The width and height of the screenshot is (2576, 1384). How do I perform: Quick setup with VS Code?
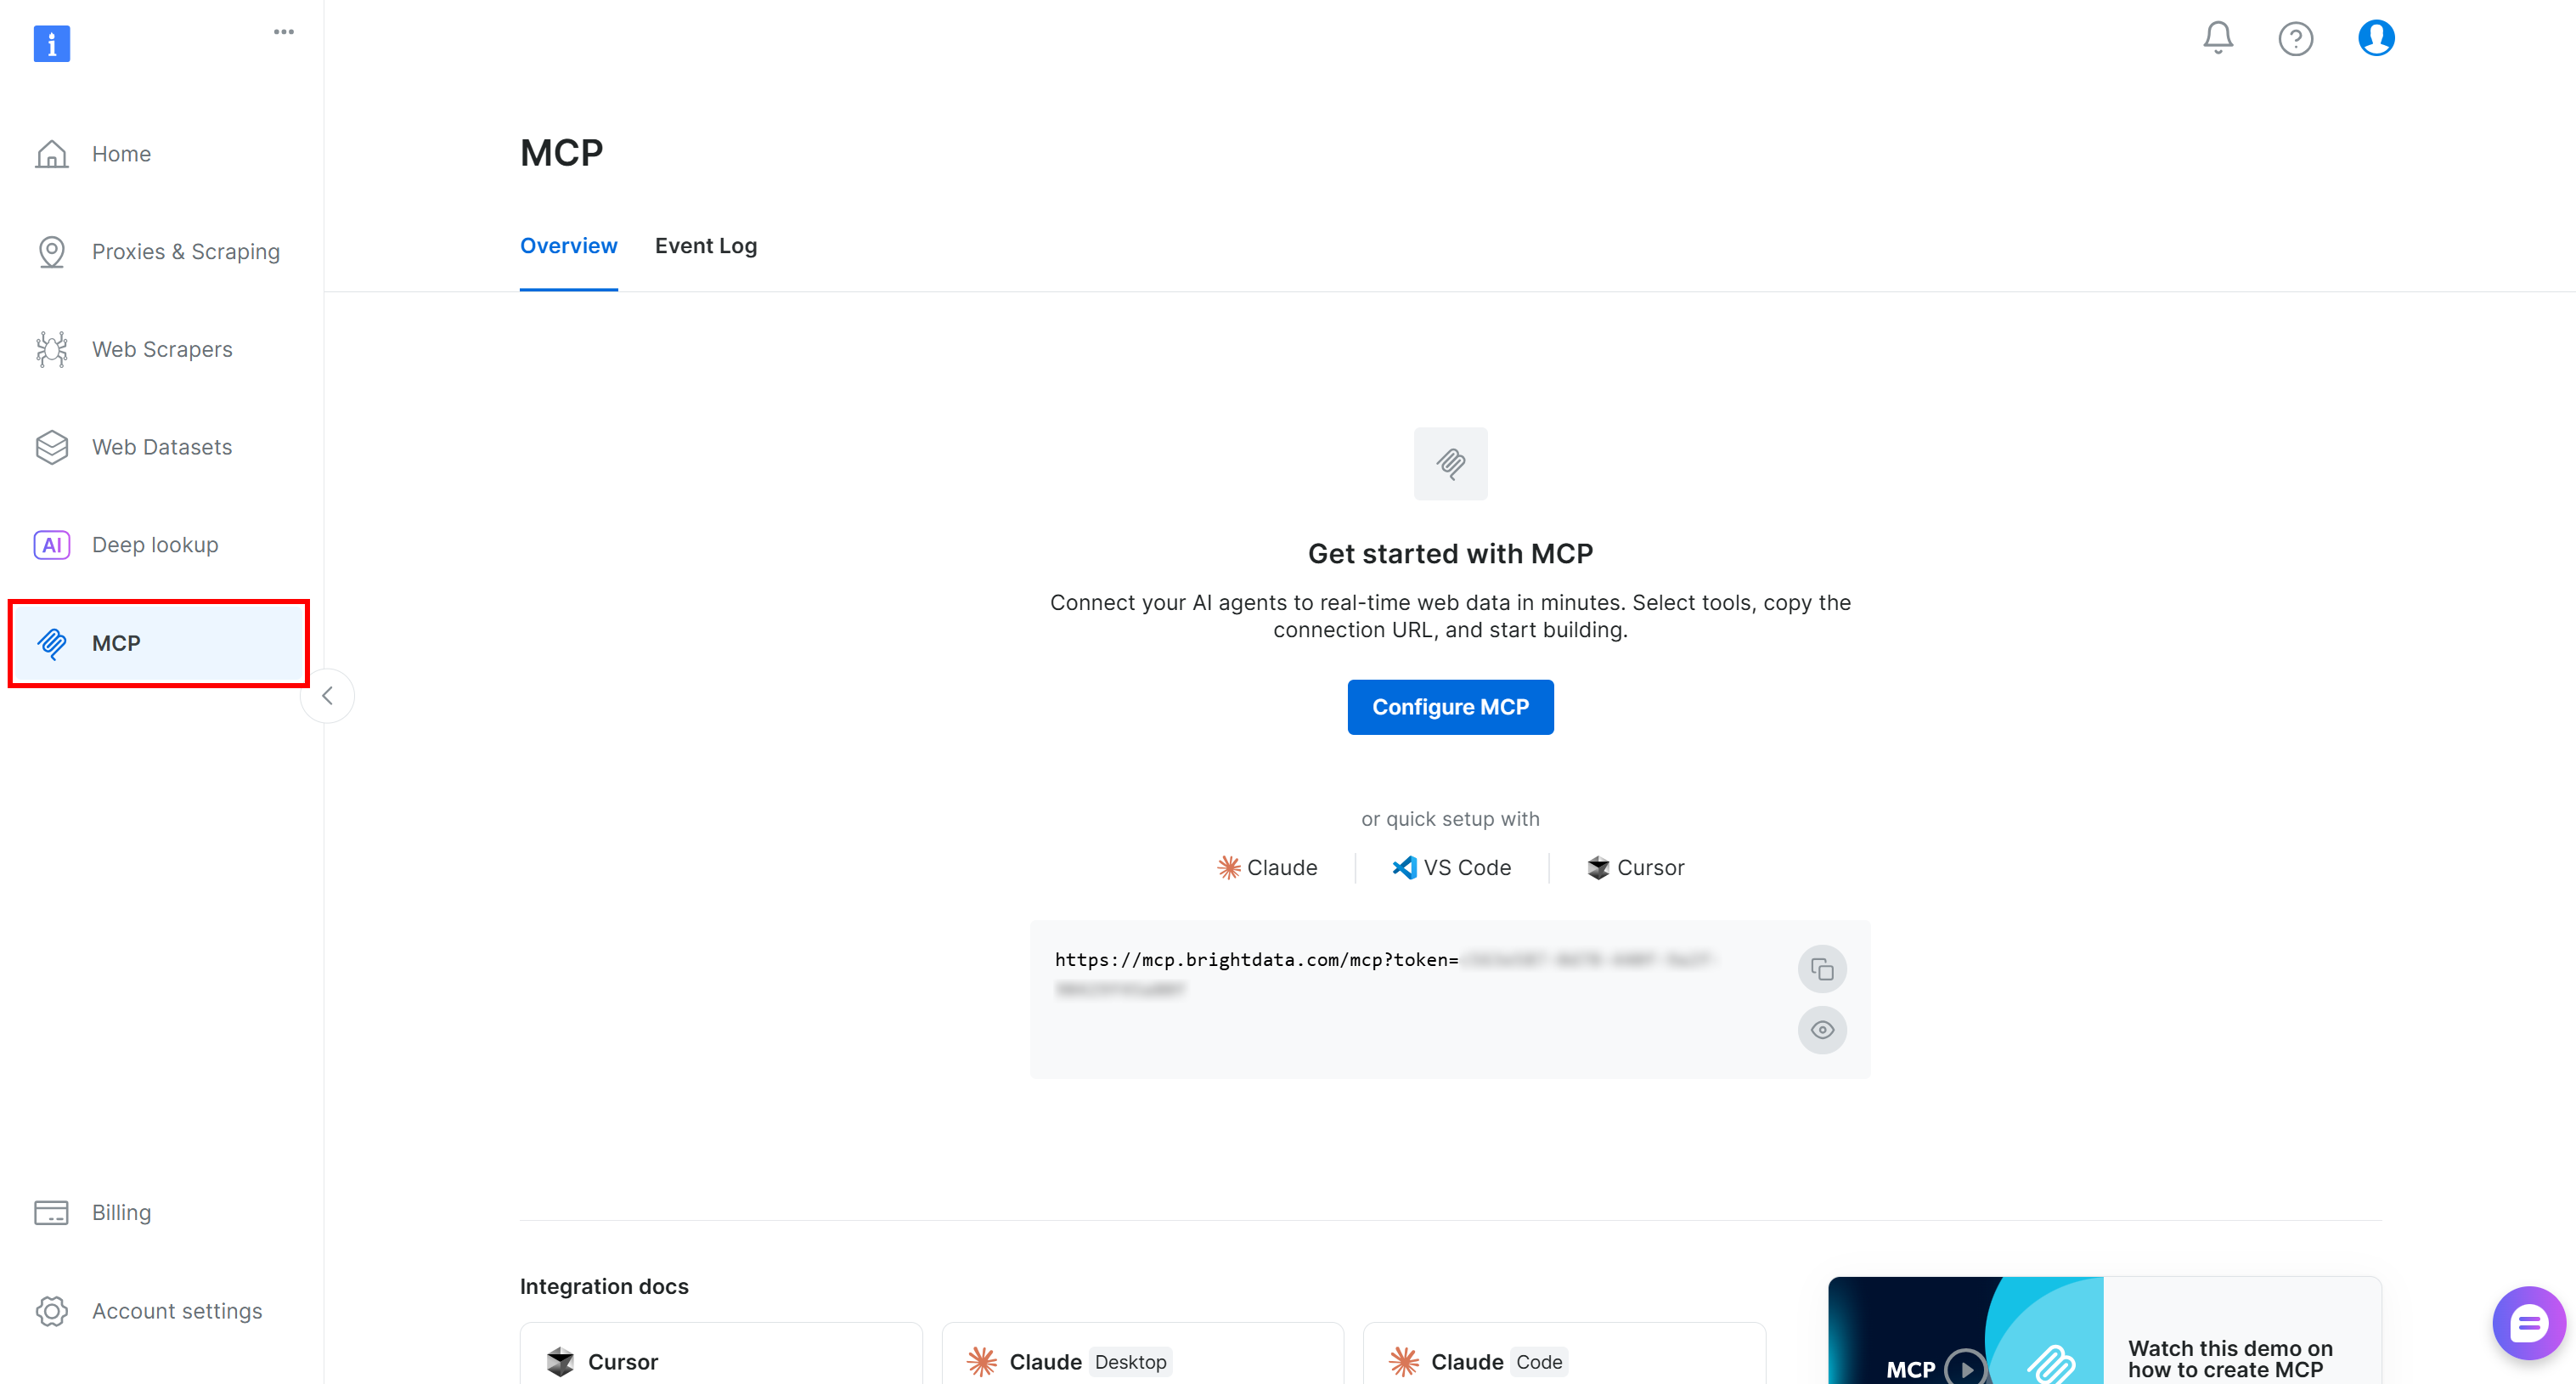pos(1451,867)
